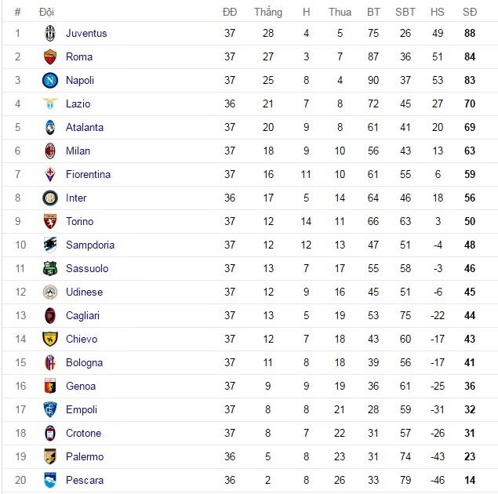Click the Sampdoria team crest
This screenshot has height=494, width=498.
(x=50, y=245)
